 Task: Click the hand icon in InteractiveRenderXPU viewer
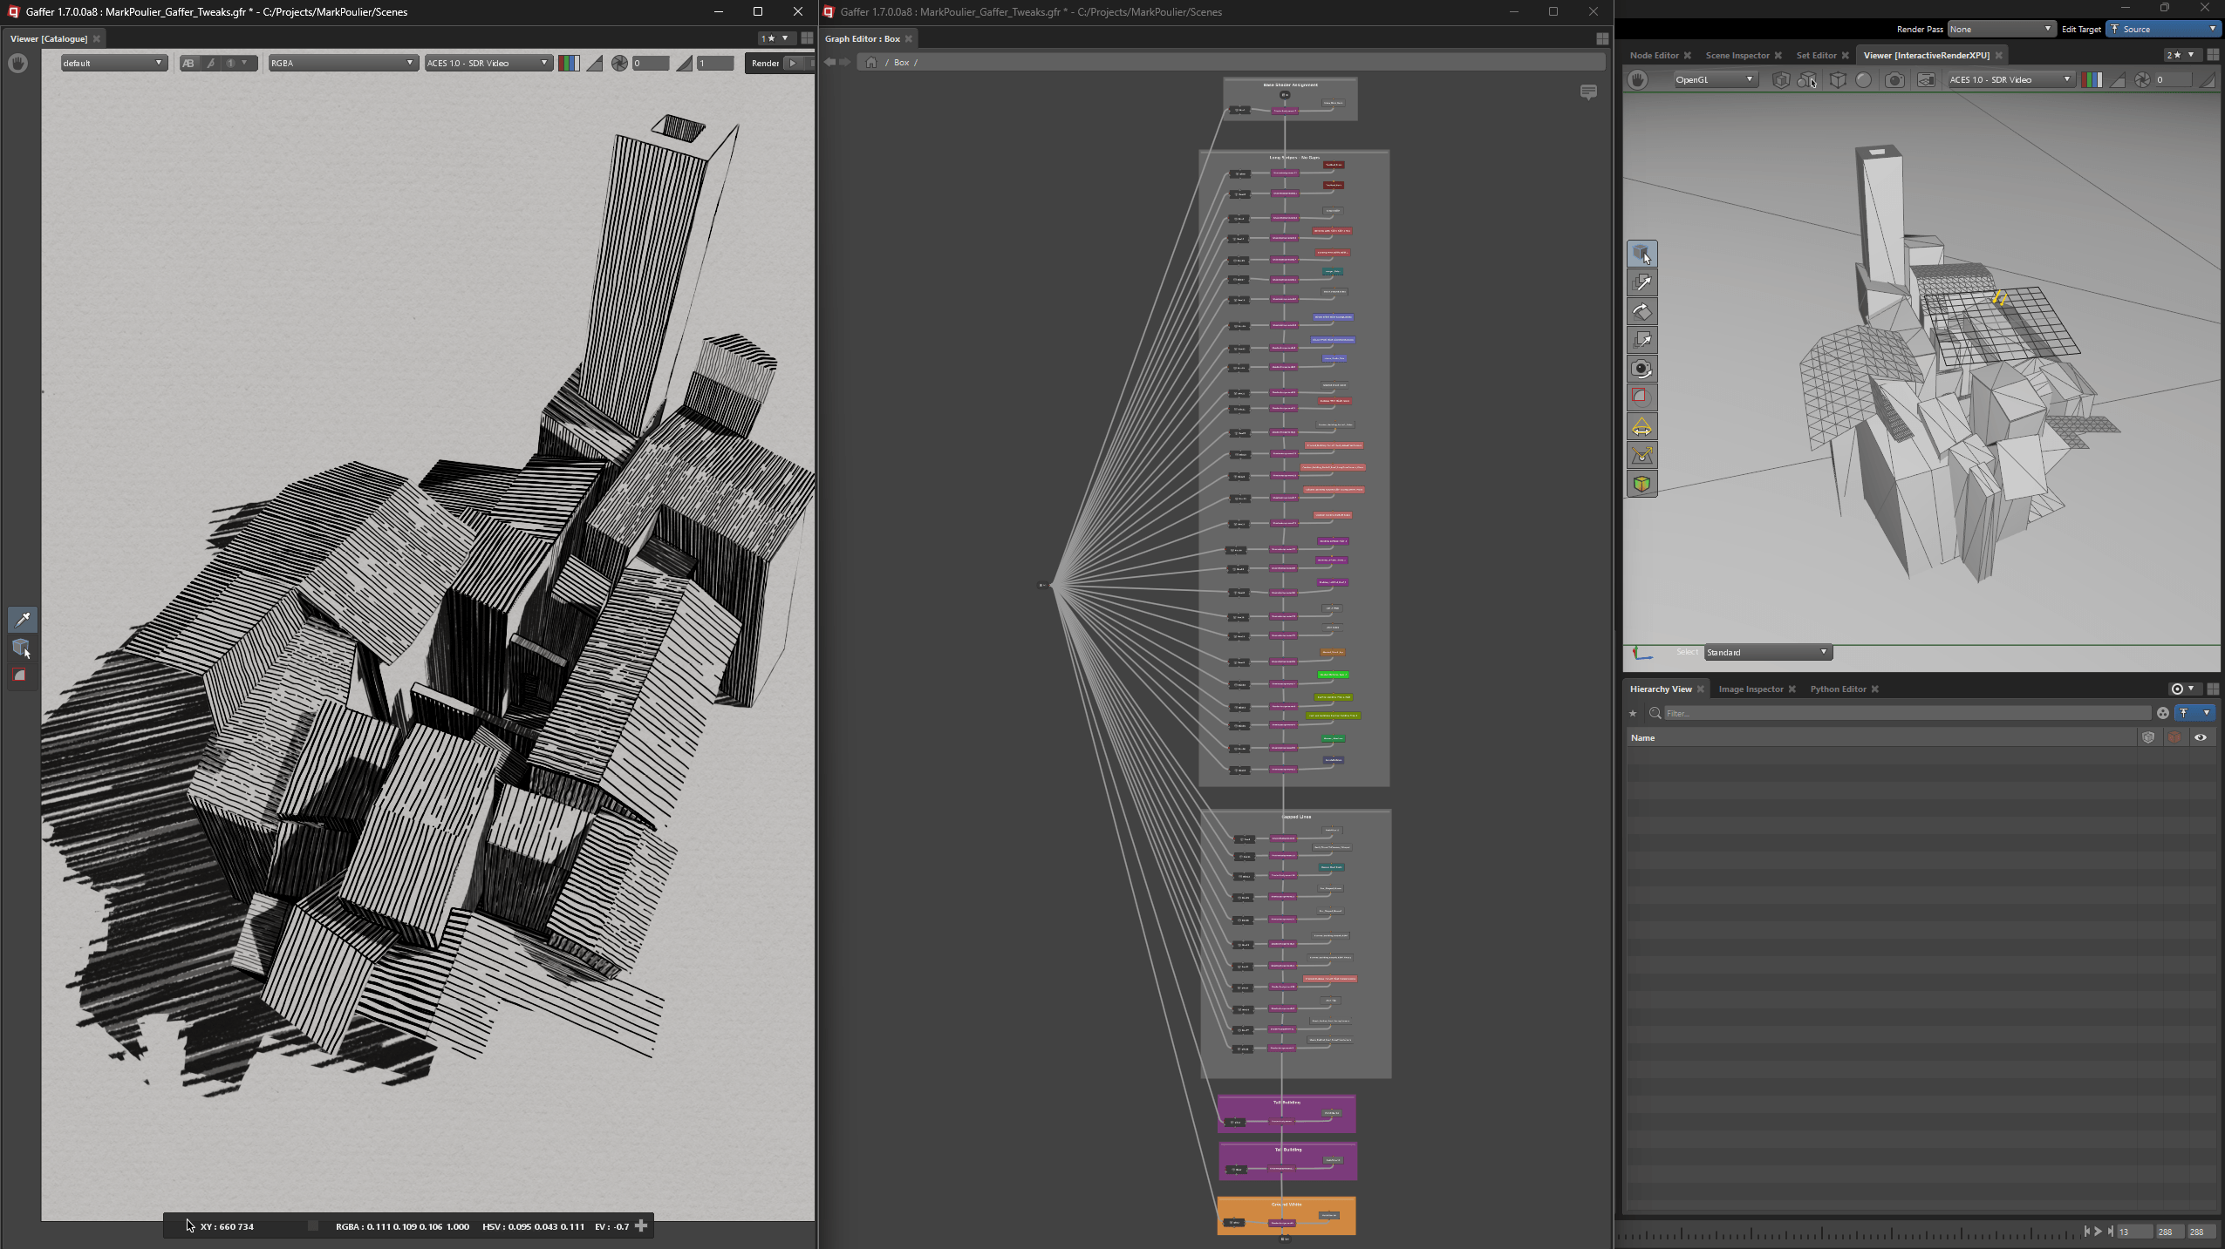(x=1638, y=80)
